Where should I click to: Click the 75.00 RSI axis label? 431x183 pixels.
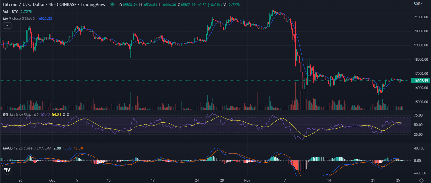[x=418, y=115]
